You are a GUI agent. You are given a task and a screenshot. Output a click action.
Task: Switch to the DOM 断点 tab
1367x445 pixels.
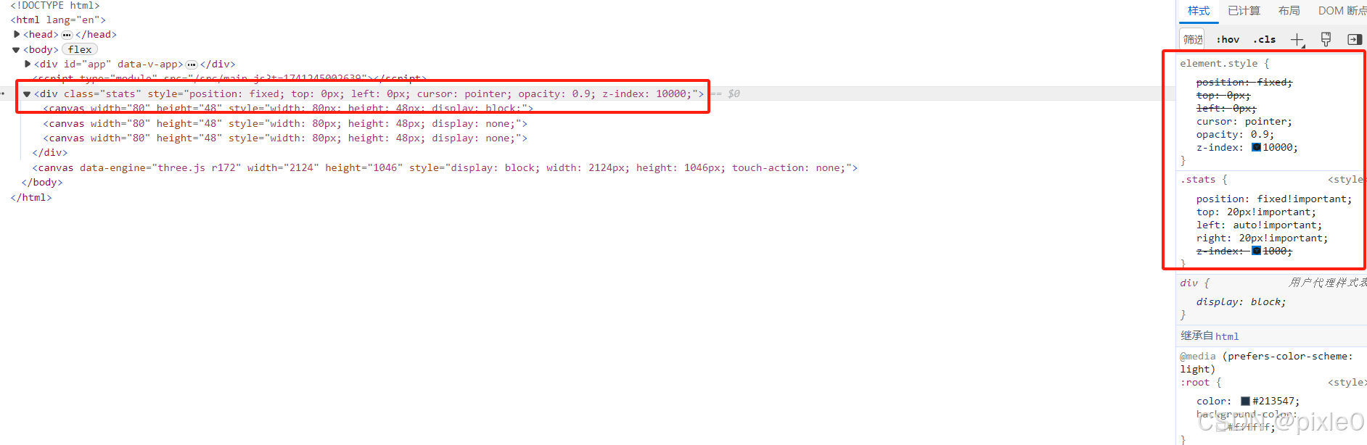click(1342, 11)
